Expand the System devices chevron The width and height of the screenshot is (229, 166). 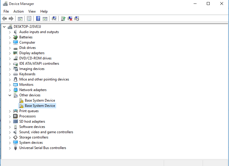click(x=10, y=143)
